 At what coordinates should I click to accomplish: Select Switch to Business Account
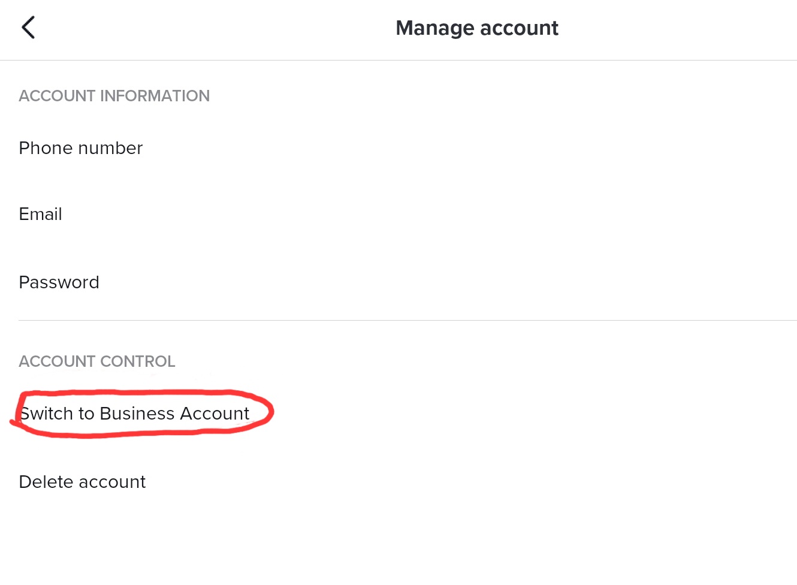135,414
